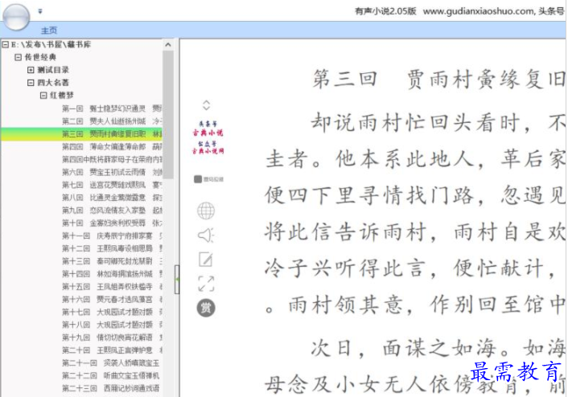The height and width of the screenshot is (397, 568).
Task: Collapse the E:\发布\书屋\藏书库 root node
Action: click(6, 44)
